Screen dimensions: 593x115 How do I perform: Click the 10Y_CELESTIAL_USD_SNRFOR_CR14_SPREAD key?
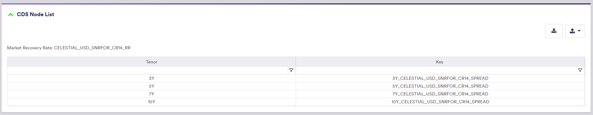pos(440,102)
